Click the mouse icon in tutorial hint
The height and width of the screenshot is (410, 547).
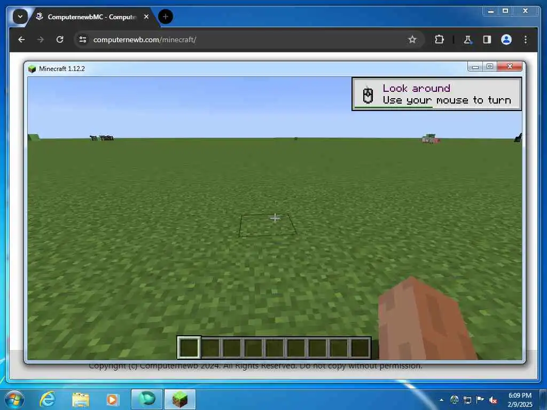(368, 94)
